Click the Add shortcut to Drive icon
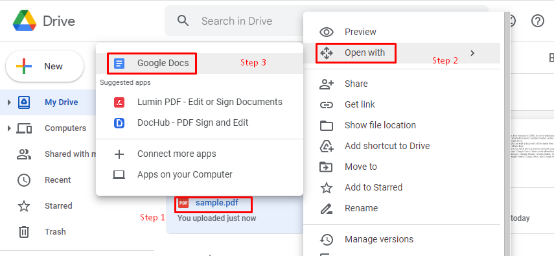 point(327,146)
